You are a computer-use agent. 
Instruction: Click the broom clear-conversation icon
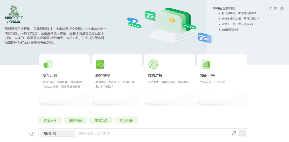[31, 133]
